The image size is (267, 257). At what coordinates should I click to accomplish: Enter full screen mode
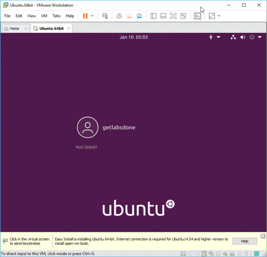pos(173,16)
